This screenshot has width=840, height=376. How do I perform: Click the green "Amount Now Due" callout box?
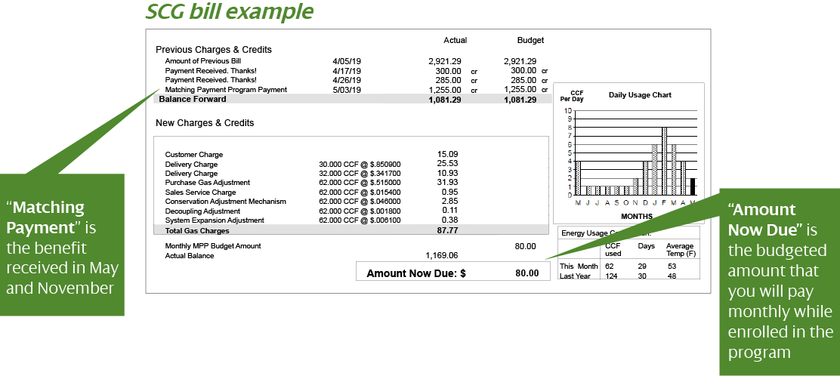coord(780,281)
